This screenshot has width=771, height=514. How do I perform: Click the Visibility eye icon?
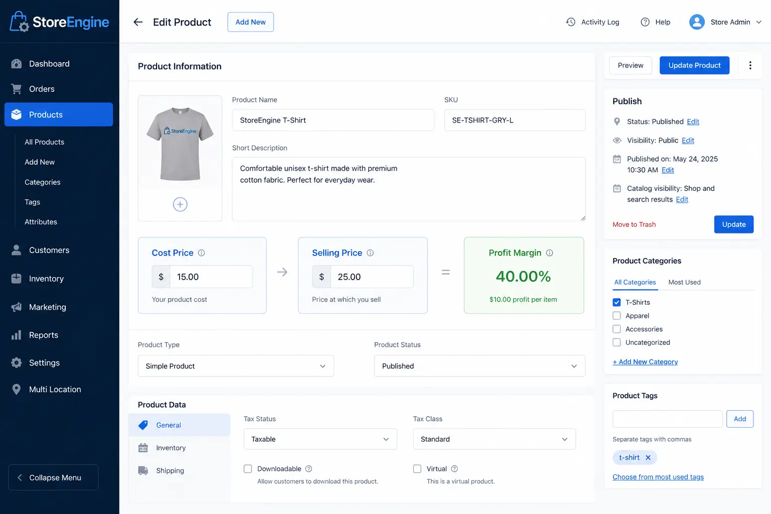617,141
